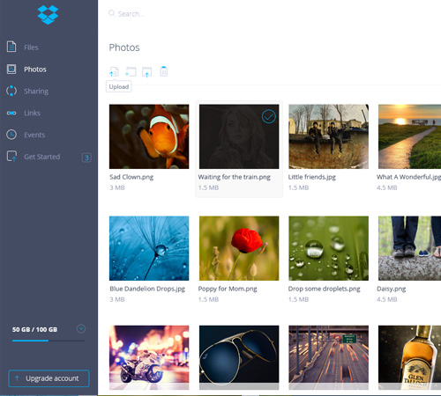
Task: Click the Upgrade account button
Action: (49, 378)
